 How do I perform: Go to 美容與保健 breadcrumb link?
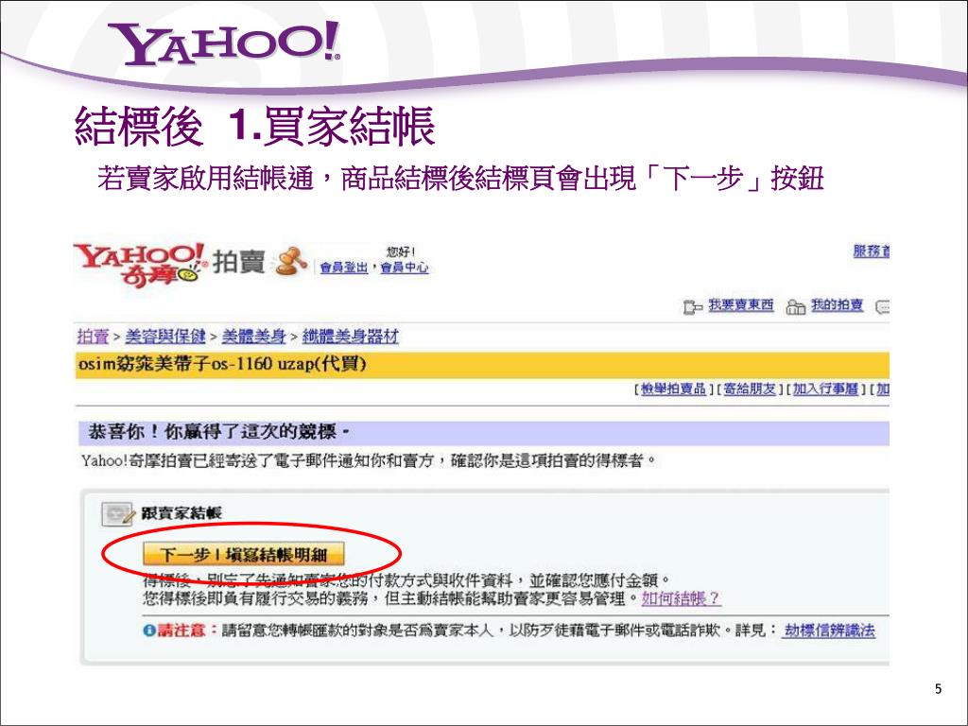pyautogui.click(x=164, y=337)
